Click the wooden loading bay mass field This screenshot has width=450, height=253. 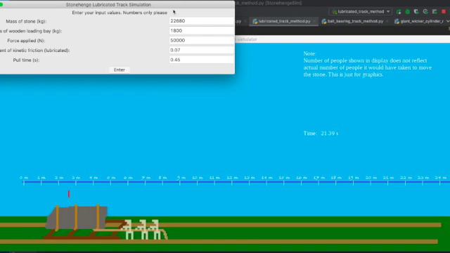pos(202,31)
